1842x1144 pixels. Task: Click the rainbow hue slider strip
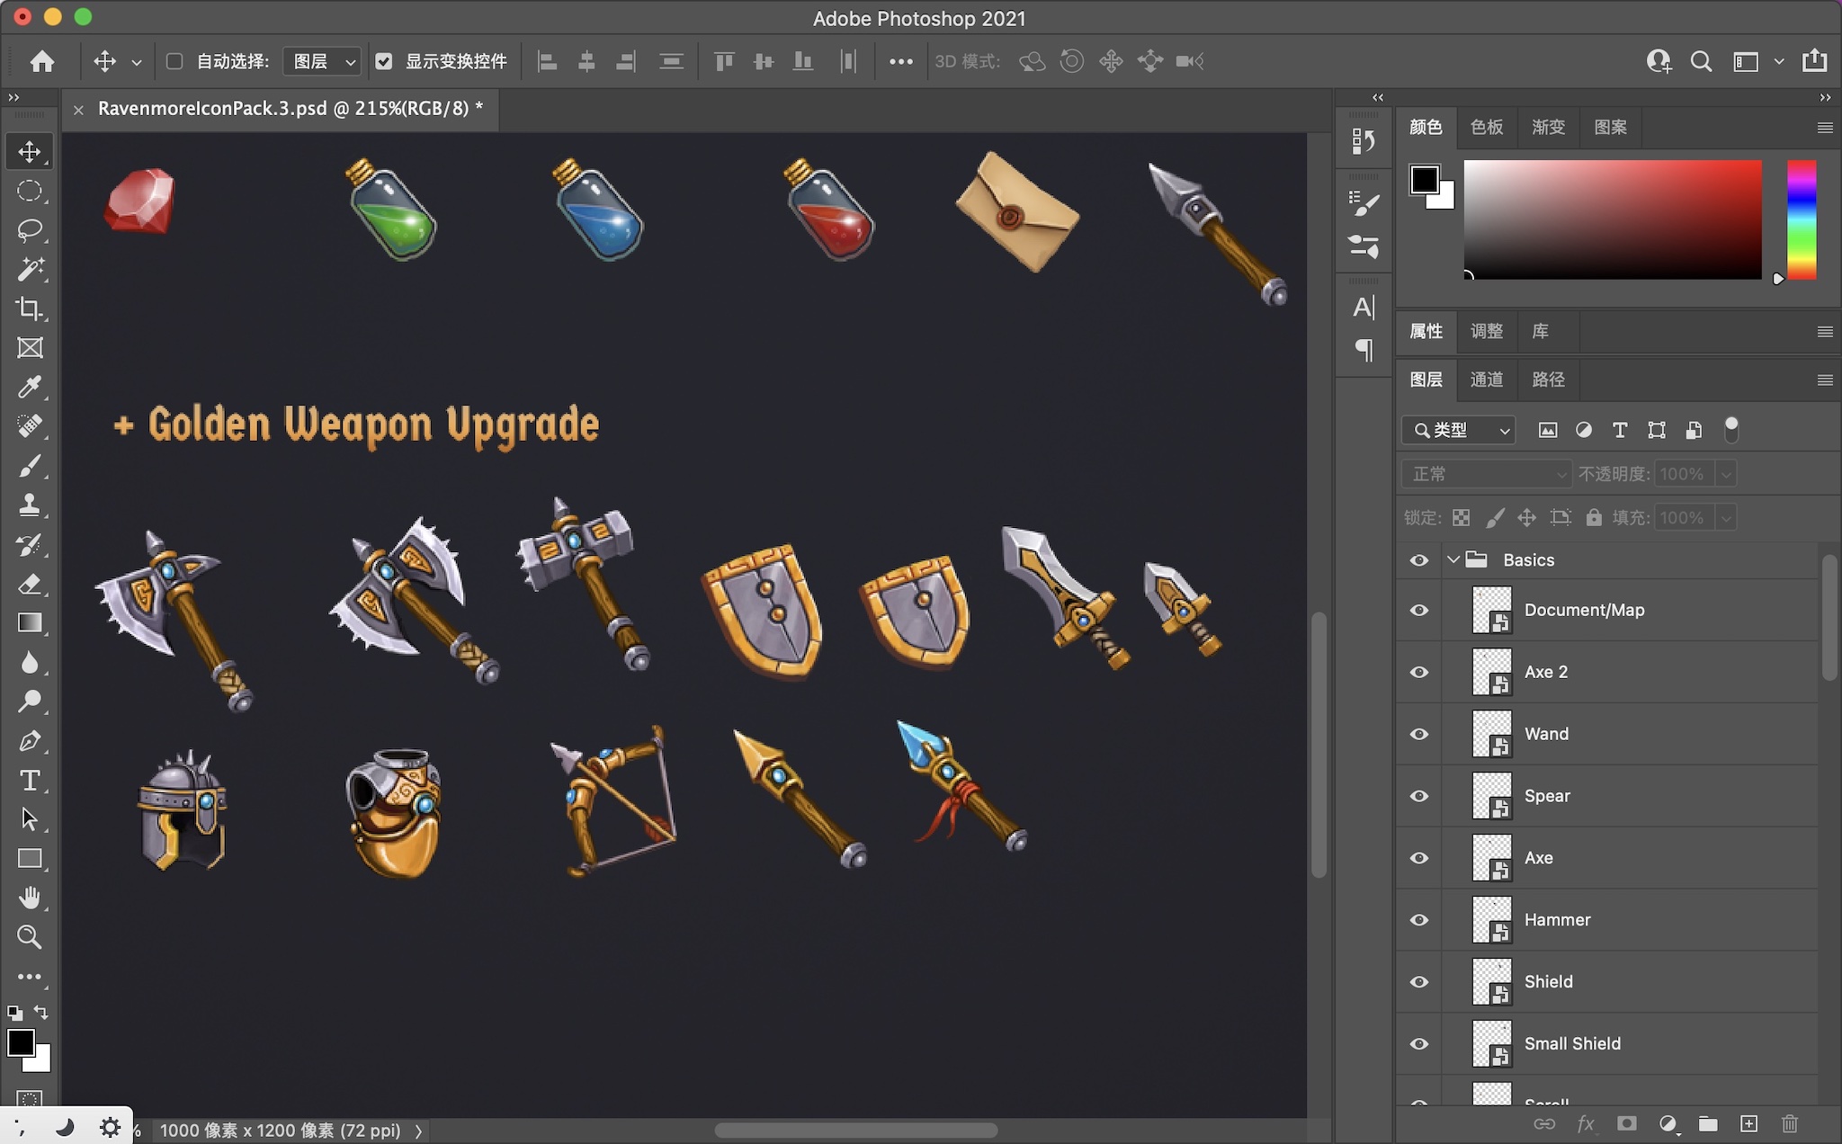[1801, 219]
